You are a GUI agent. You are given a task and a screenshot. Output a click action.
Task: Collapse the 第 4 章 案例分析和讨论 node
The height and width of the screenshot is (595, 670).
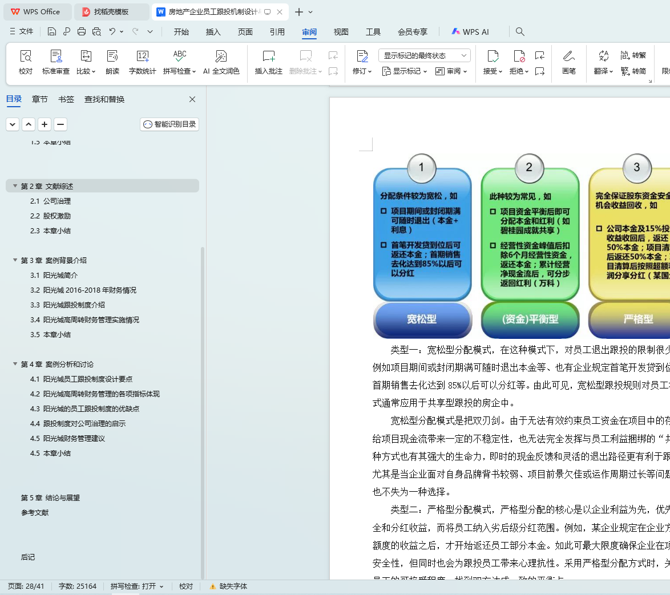15,365
